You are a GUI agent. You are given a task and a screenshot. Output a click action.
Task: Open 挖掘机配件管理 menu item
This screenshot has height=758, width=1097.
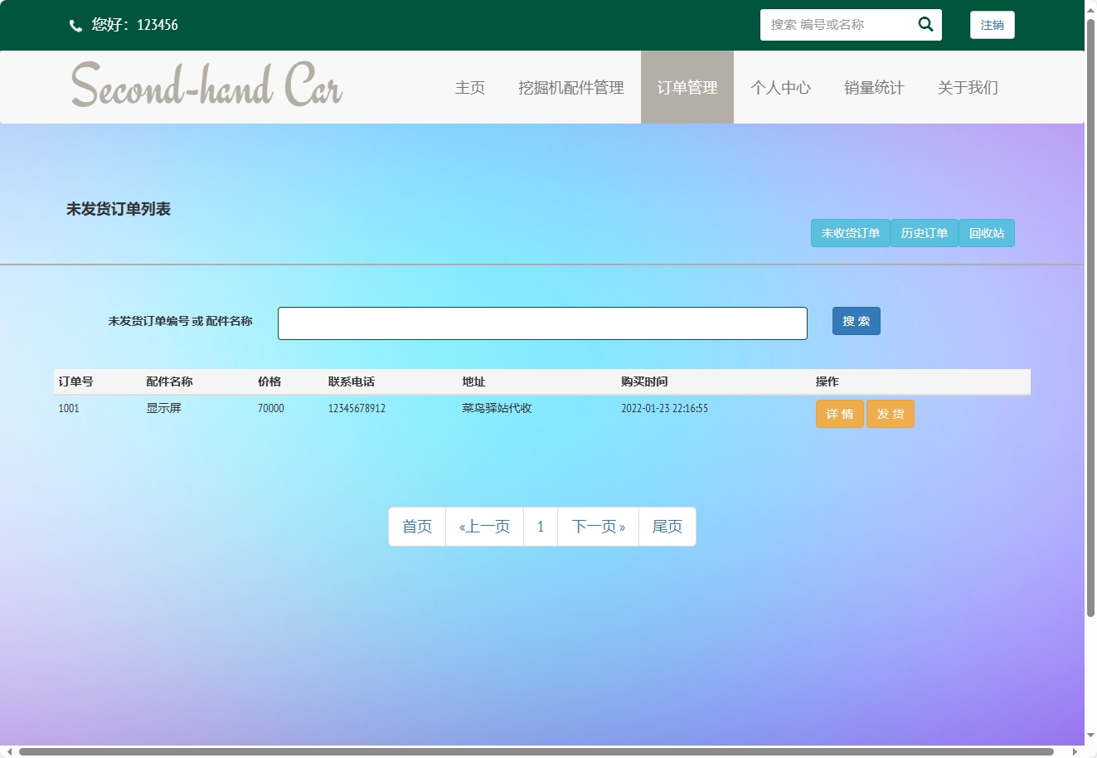click(570, 88)
